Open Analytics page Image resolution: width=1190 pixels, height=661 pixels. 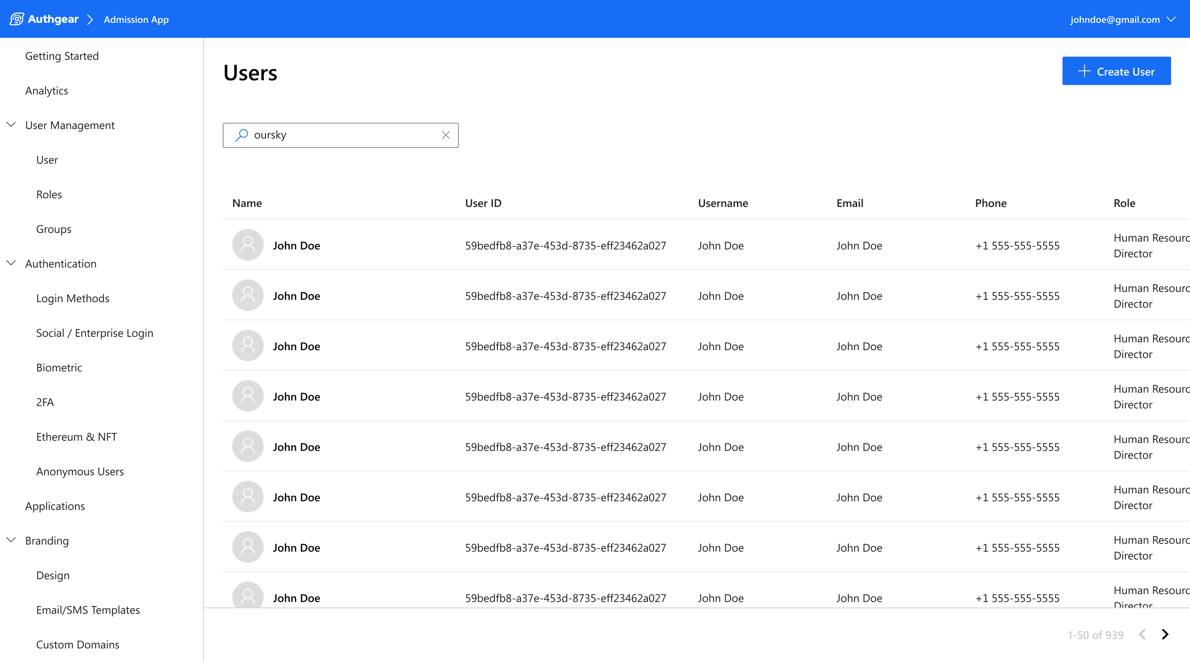(x=47, y=90)
